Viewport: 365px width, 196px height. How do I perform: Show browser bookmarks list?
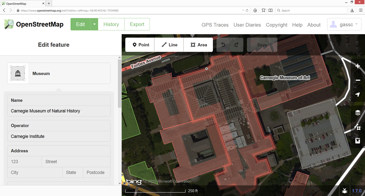point(271,10)
